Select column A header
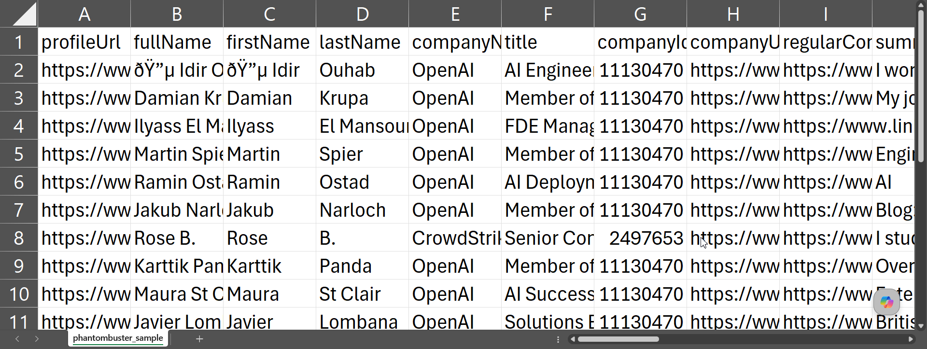The height and width of the screenshot is (349, 927). point(84,14)
